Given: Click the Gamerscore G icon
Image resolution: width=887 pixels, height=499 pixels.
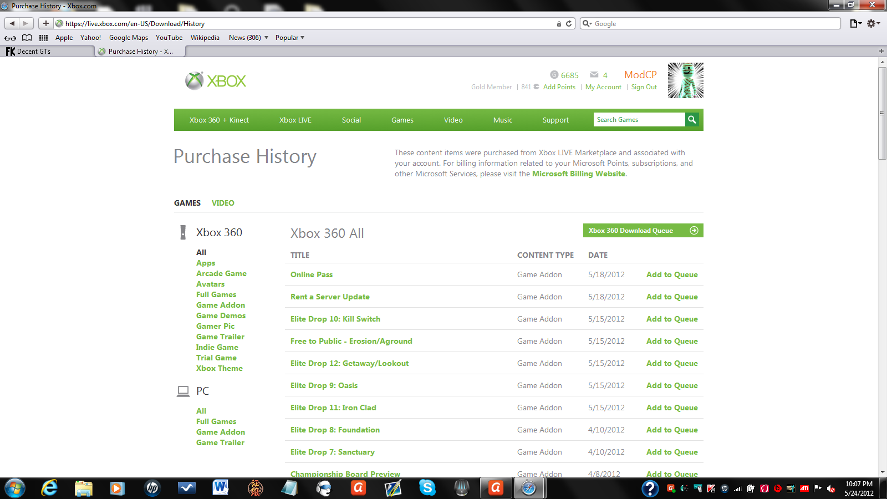Looking at the screenshot, I should tap(554, 75).
